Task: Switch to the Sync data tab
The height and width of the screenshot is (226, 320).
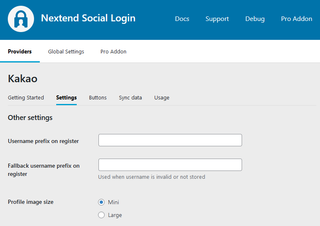Action: click(x=130, y=98)
